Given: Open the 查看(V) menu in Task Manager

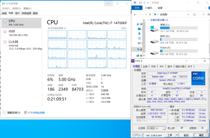Looking at the screenshot, I should tap(27, 8).
